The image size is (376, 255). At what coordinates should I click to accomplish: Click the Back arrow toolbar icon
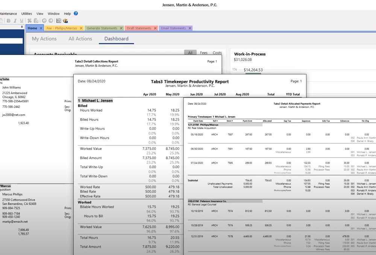click(x=44, y=21)
